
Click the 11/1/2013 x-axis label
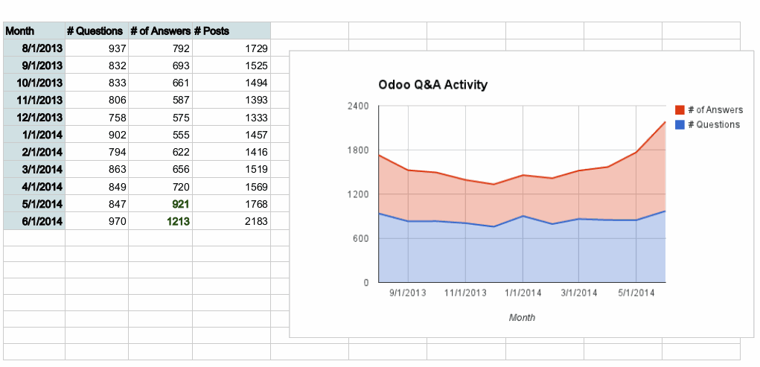click(465, 293)
